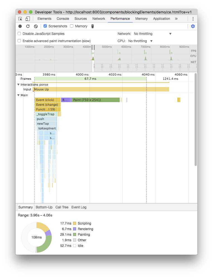This screenshot has height=277, width=213.
Task: Click the window title bar URL text
Action: 129,12
